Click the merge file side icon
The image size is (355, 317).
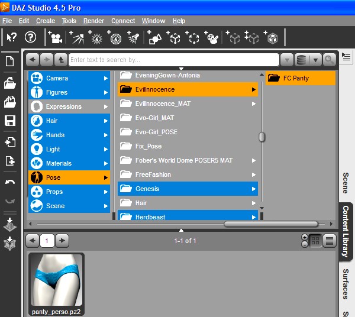(9, 102)
